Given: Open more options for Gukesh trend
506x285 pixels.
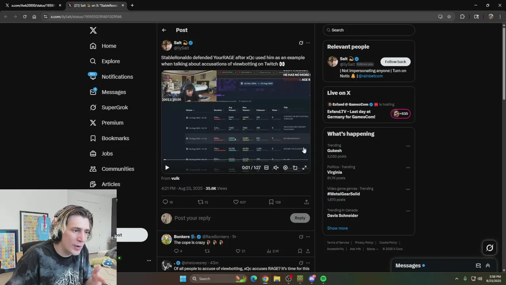Looking at the screenshot, I should point(408,146).
